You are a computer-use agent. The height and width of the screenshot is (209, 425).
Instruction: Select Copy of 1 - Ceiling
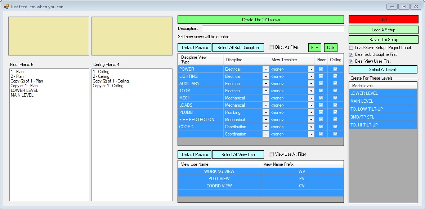pyautogui.click(x=108, y=86)
